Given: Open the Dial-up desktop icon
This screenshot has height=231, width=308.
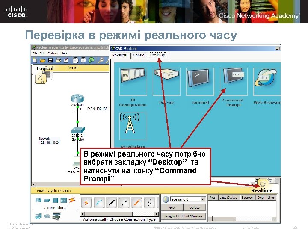Looking at the screenshot, I should pos(166,81).
